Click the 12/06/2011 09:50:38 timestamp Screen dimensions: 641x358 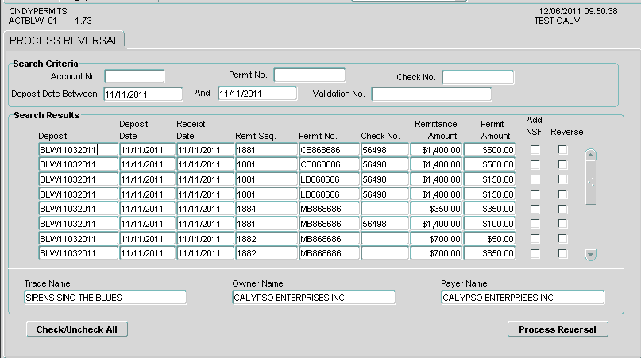(577, 11)
